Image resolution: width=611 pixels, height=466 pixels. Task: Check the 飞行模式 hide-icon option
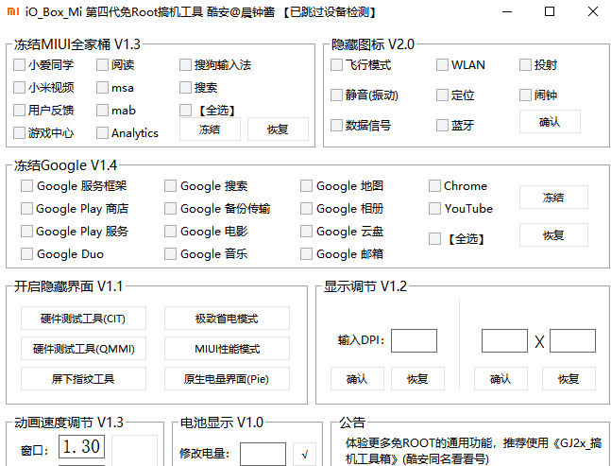[x=336, y=64]
